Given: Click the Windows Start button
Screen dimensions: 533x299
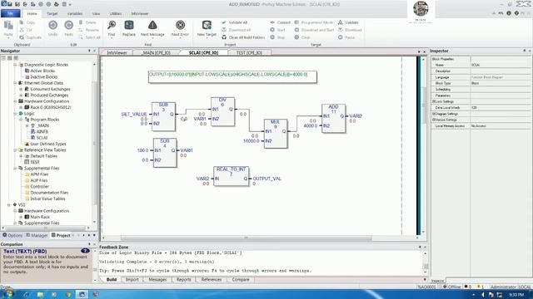Looking at the screenshot, I should click(8, 293).
